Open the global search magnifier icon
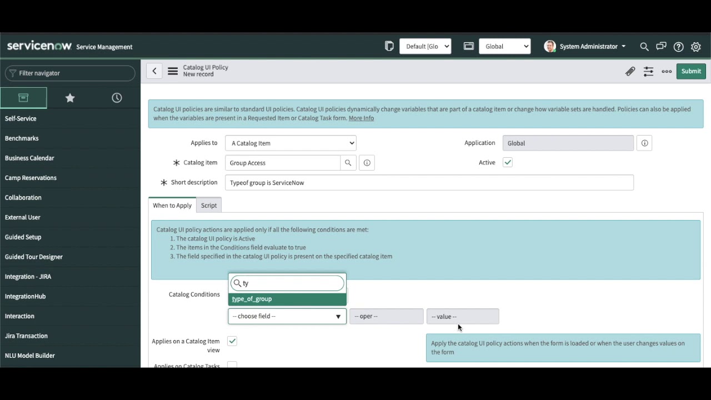The height and width of the screenshot is (400, 711). (644, 47)
